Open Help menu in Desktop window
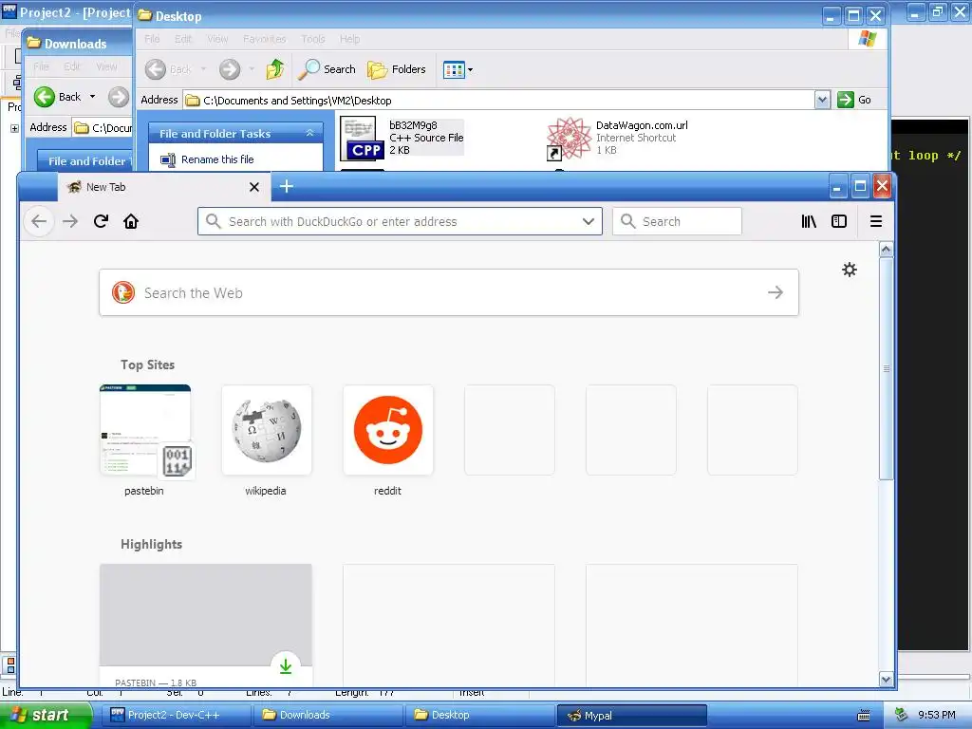Screen dimensions: 972x729 click(x=349, y=39)
